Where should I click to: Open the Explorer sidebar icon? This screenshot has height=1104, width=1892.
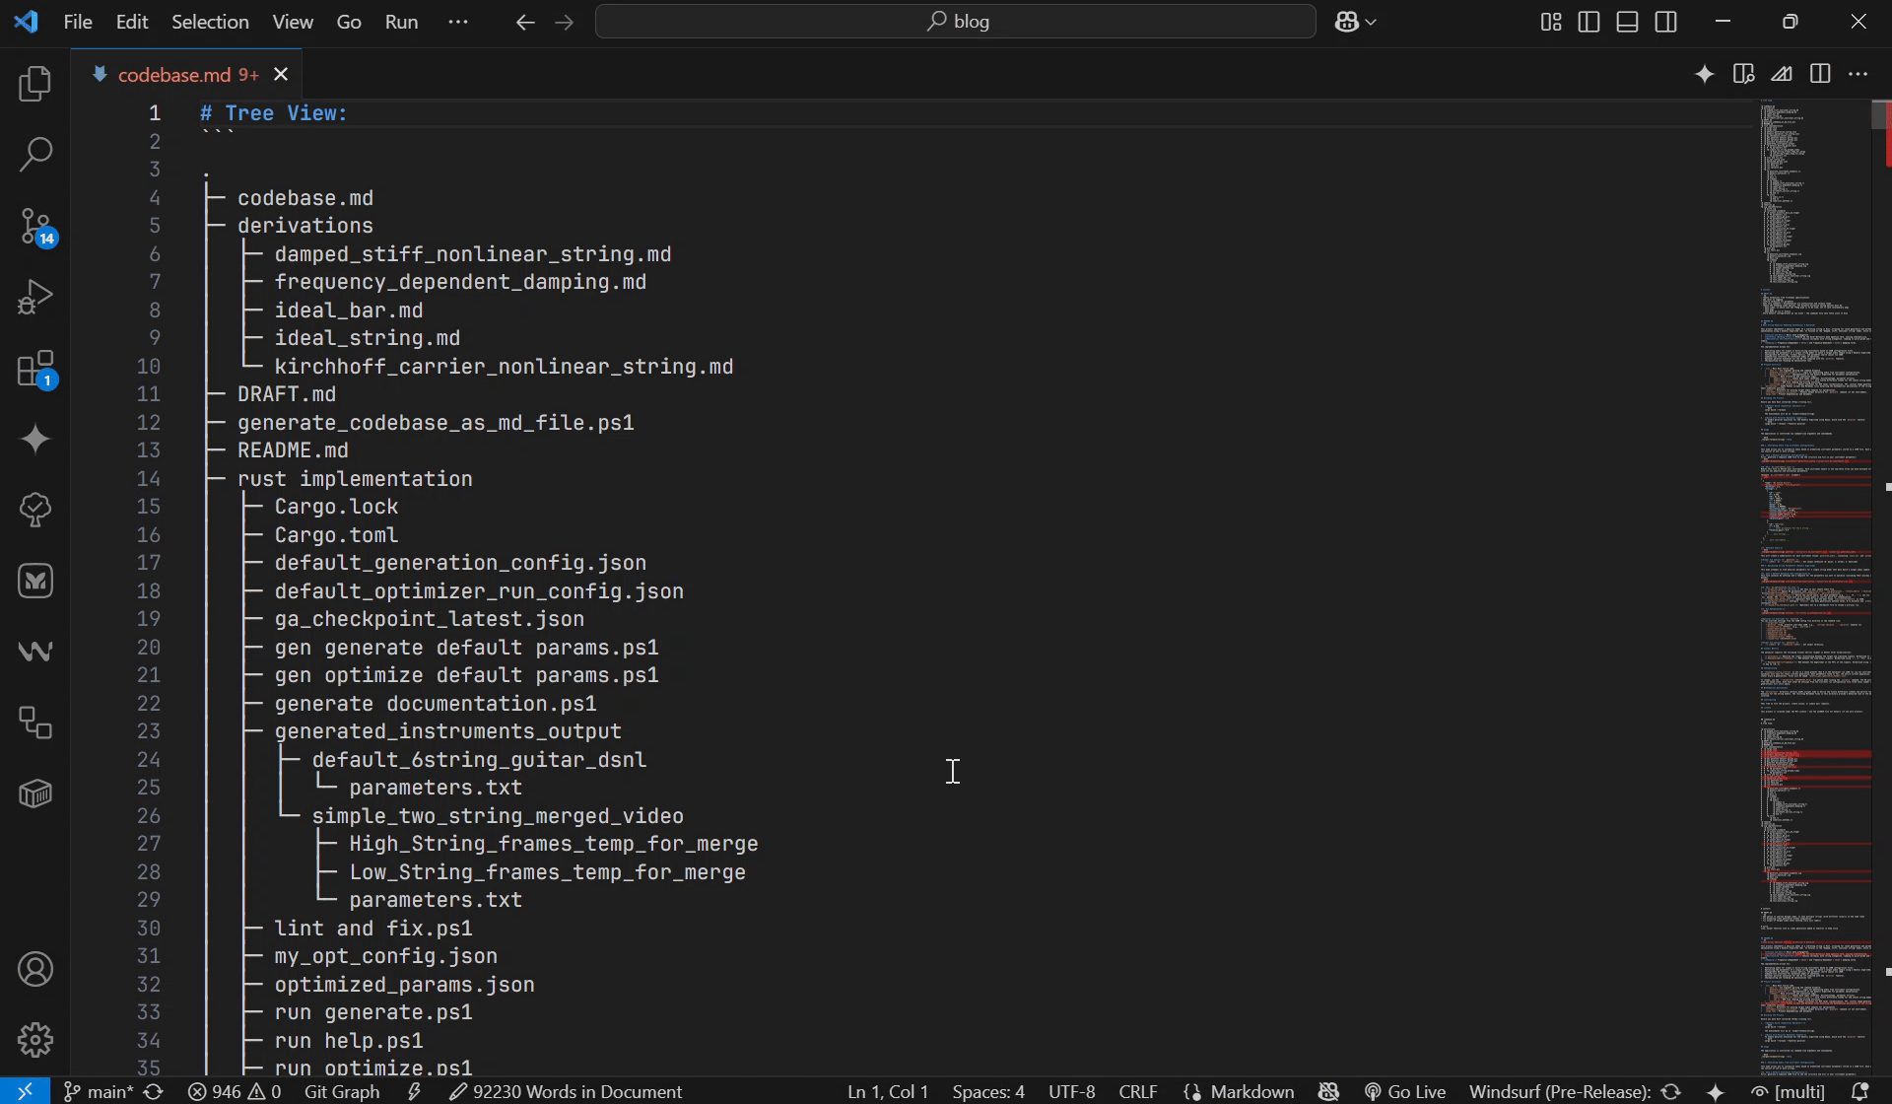[35, 84]
